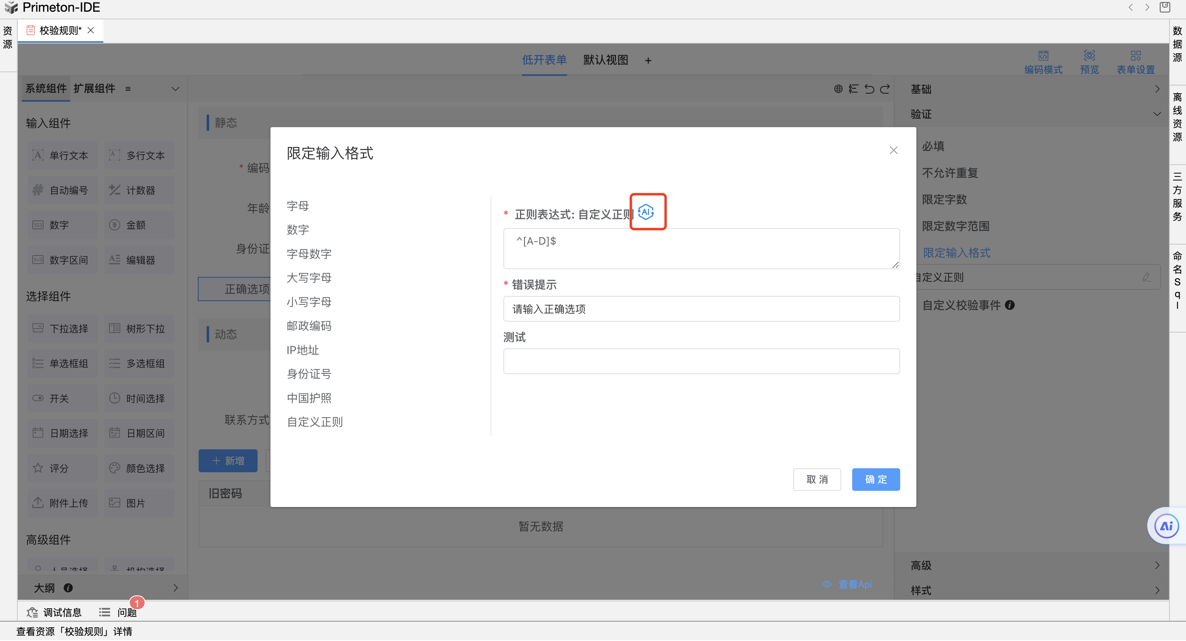The height and width of the screenshot is (641, 1186).
Task: Click the undo arrow in canvas toolbar
Action: point(869,89)
